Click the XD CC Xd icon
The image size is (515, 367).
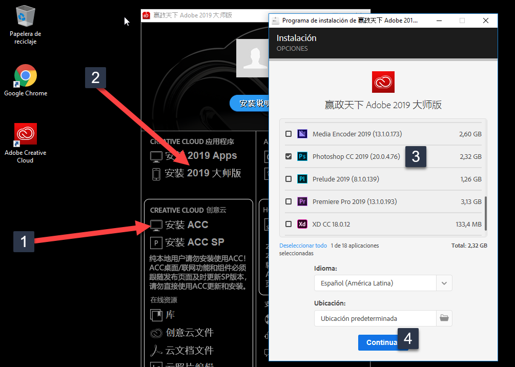tap(302, 224)
